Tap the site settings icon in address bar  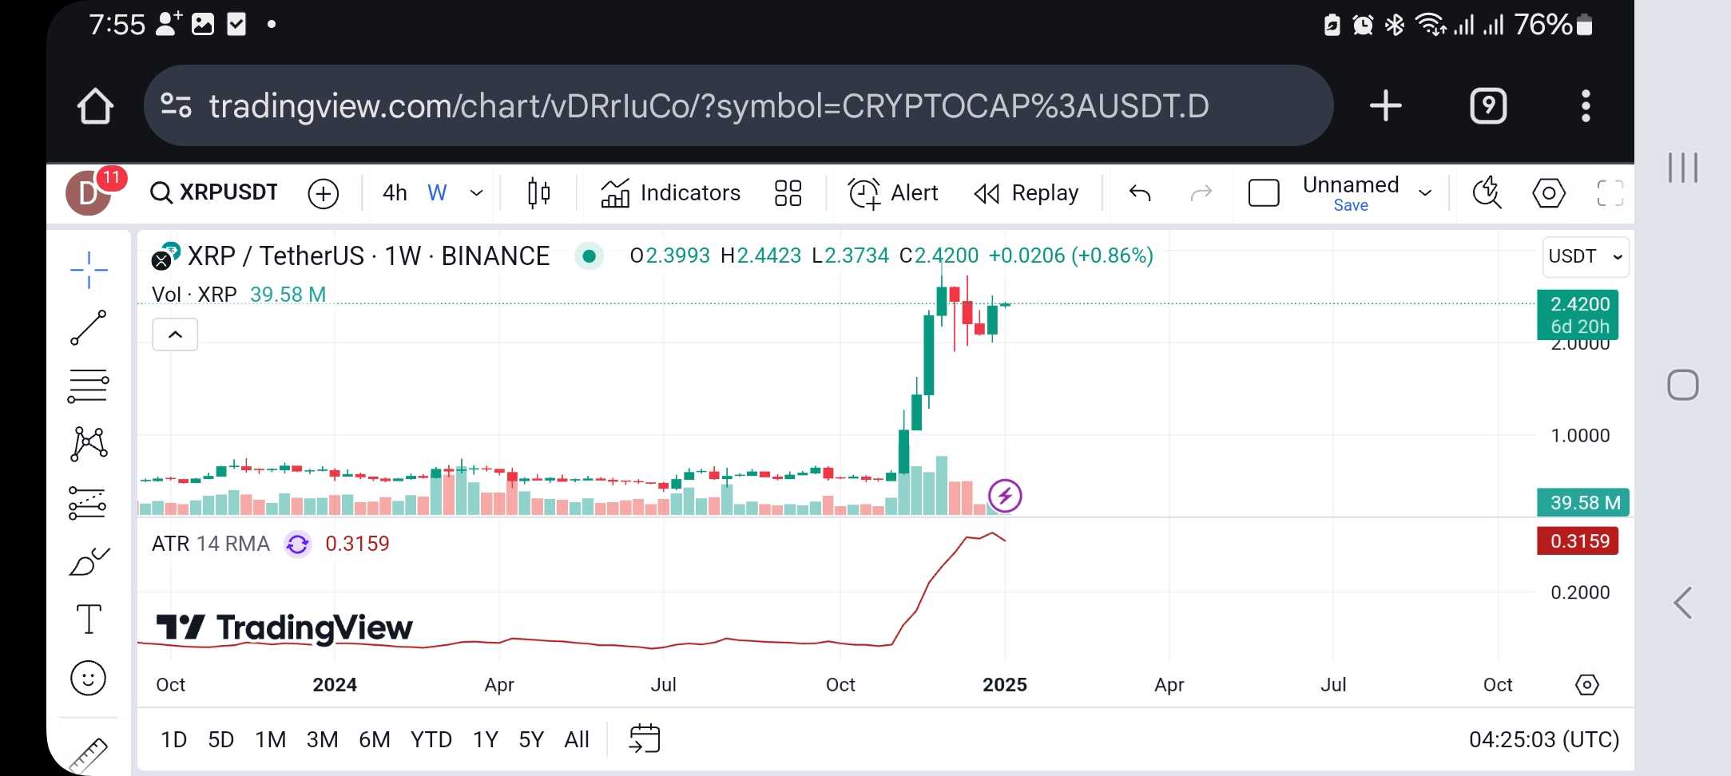click(176, 105)
